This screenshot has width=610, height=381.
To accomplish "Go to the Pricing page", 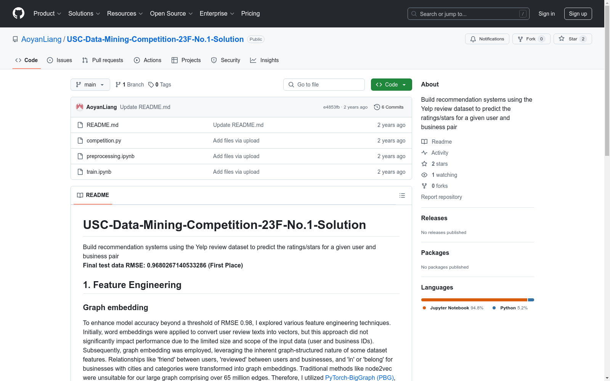I will point(250,13).
